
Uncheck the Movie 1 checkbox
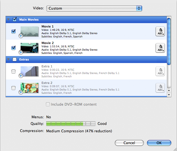pos(13,32)
